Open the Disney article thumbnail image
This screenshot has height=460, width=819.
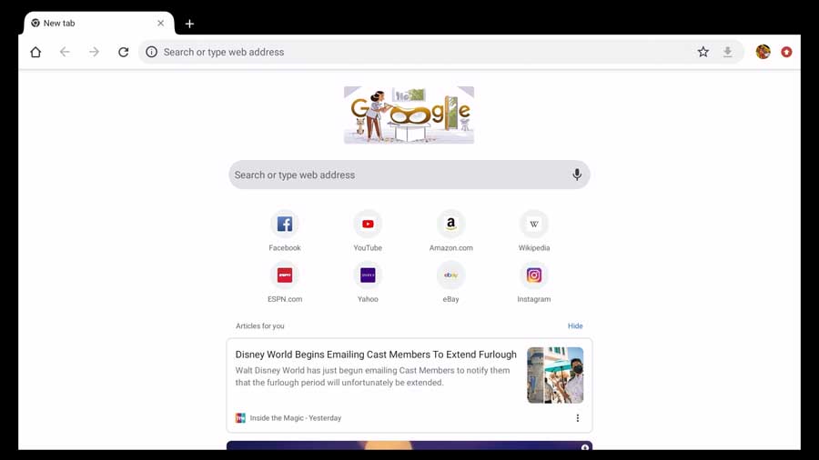pyautogui.click(x=555, y=375)
